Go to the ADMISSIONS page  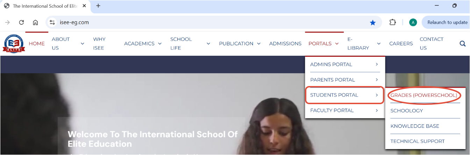[285, 44]
